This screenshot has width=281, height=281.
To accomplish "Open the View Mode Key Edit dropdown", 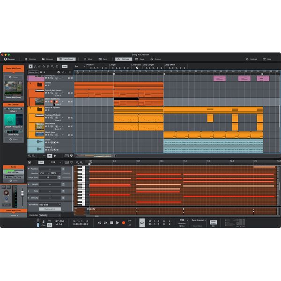I will (x=50, y=205).
